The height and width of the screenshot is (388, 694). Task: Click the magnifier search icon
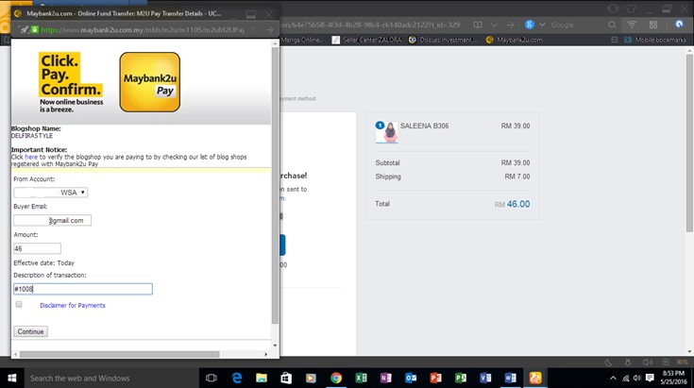612,25
